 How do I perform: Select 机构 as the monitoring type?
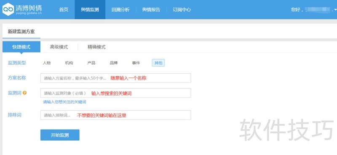69,63
